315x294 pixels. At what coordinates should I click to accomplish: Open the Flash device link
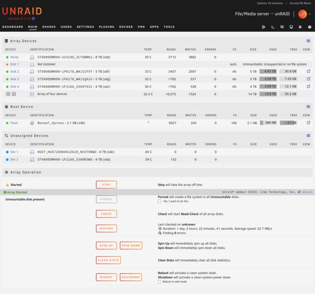14,123
